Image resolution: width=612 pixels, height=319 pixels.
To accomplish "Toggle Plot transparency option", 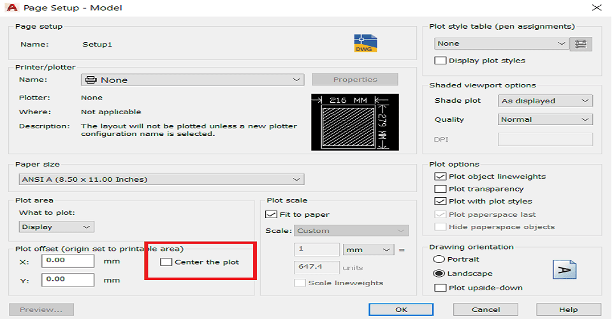I will pos(441,189).
